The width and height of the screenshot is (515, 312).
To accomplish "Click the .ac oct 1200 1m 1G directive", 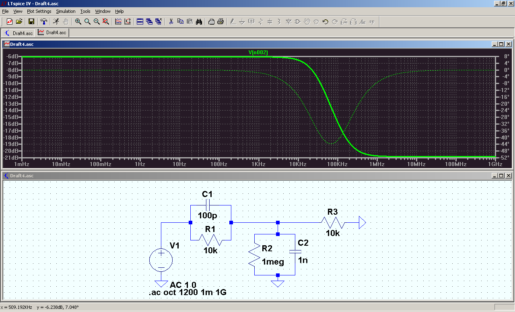I will (187, 292).
